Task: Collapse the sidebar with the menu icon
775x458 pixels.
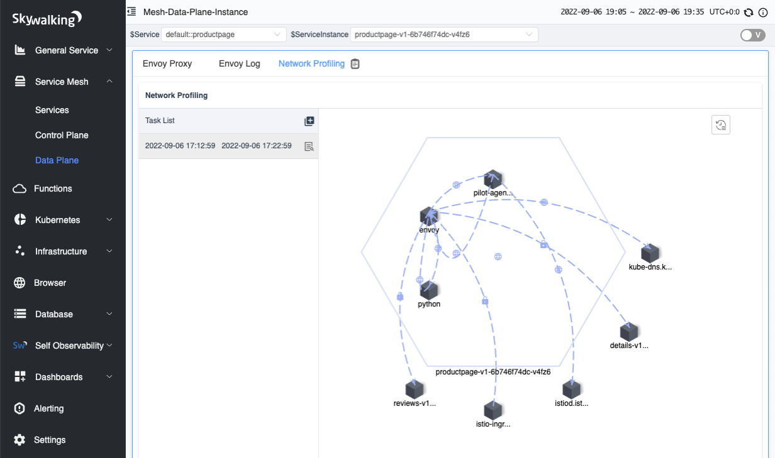Action: [131, 12]
